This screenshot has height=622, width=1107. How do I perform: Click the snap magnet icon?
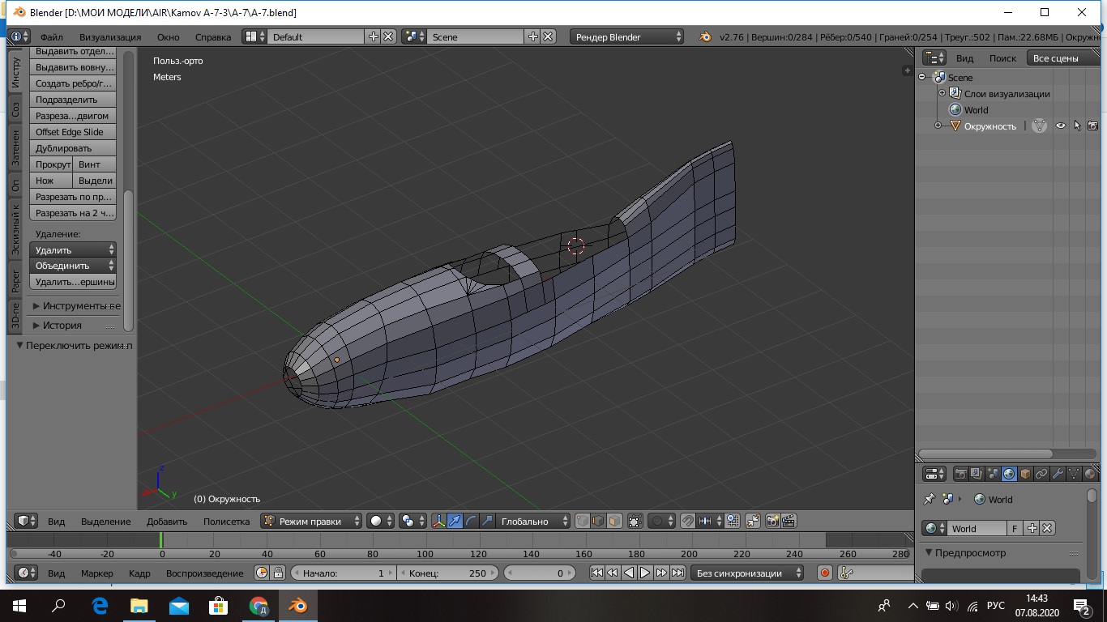point(688,522)
